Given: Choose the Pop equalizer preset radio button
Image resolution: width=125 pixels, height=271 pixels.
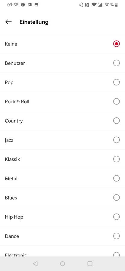Looking at the screenshot, I should tap(116, 82).
